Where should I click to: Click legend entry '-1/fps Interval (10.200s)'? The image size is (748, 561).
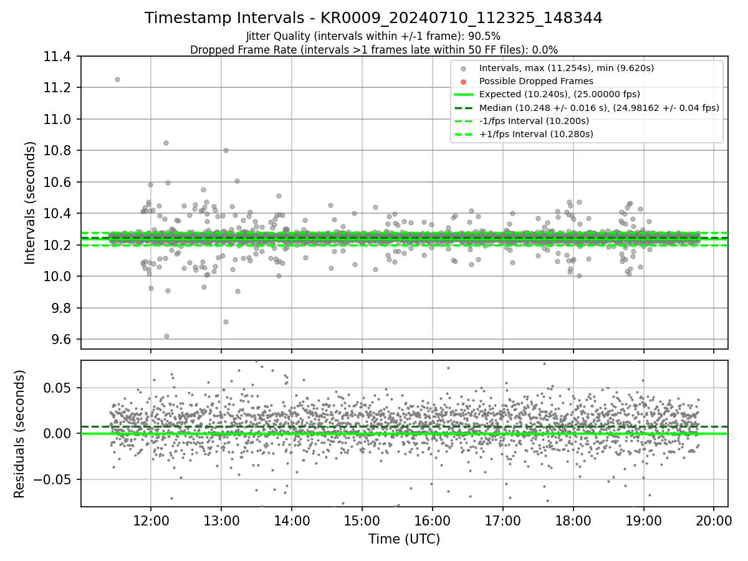click(x=535, y=121)
